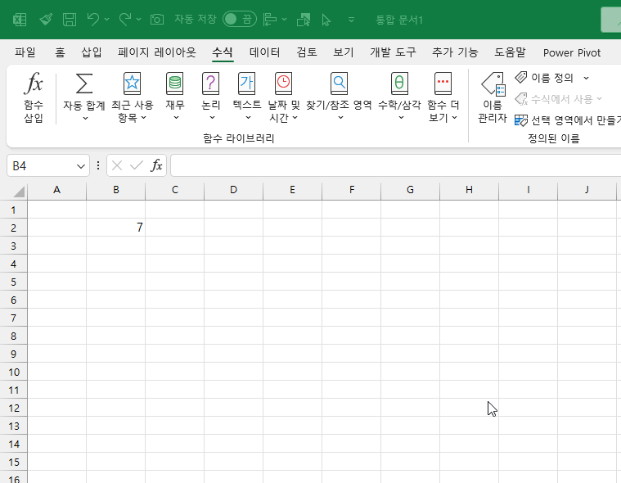Click the 이름 정의 button
621x483 pixels.
tap(544, 78)
